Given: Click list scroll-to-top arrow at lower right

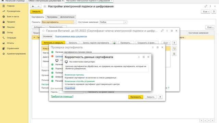Looking at the screenshot, I should pyautogui.click(x=202, y=120).
